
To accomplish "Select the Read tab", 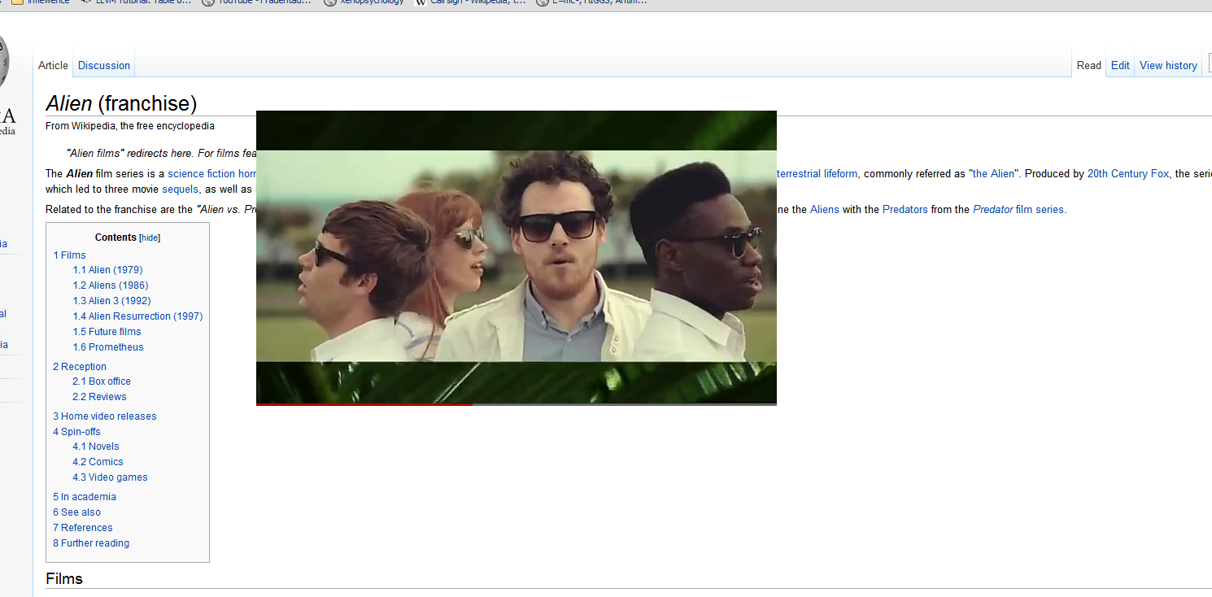I will [x=1088, y=66].
